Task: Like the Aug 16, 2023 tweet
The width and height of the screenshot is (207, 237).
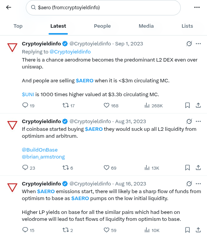Action: pos(110,230)
